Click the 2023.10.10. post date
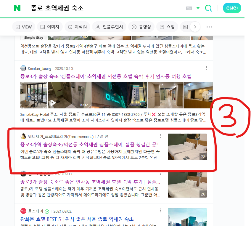Image resolution: width=251 pixels, height=226 pixels. [x=64, y=68]
